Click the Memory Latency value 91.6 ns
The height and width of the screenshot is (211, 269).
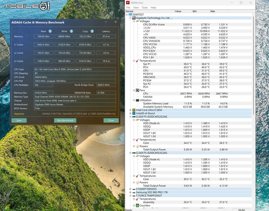[x=106, y=36]
